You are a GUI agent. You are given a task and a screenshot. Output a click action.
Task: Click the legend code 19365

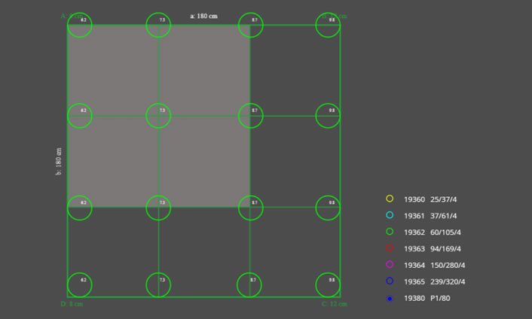(x=414, y=281)
